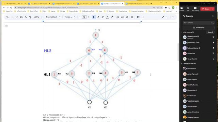Insert a link from toolbar
Image resolution: width=218 pixels, height=122 pixels.
[x=118, y=17]
